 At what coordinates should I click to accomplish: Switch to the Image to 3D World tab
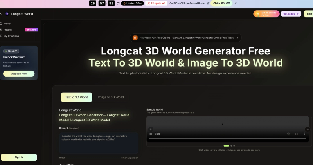click(111, 97)
